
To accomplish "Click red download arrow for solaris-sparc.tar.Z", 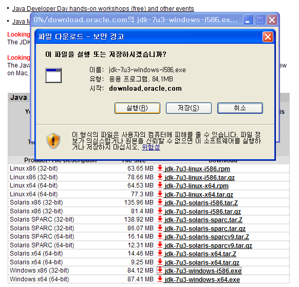I will click(x=160, y=220).
